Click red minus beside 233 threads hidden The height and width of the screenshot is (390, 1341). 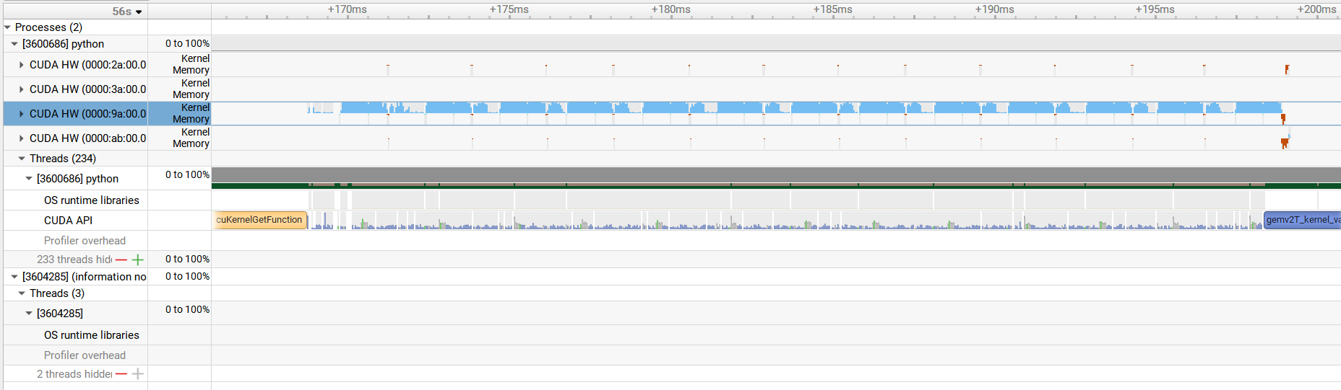[121, 260]
